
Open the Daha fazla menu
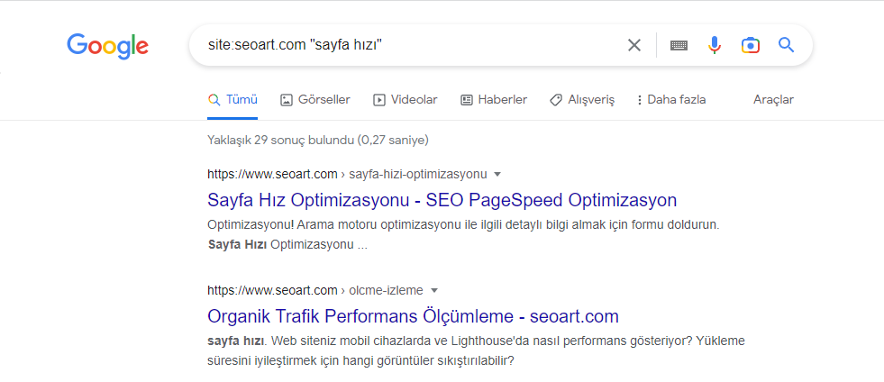671,100
